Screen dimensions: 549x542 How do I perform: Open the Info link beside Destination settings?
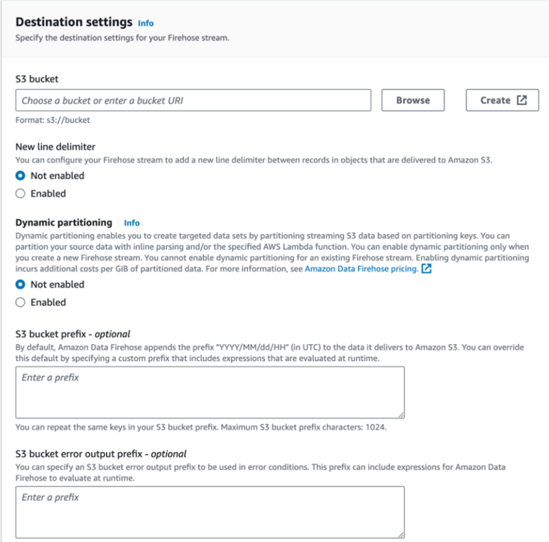pyautogui.click(x=146, y=23)
